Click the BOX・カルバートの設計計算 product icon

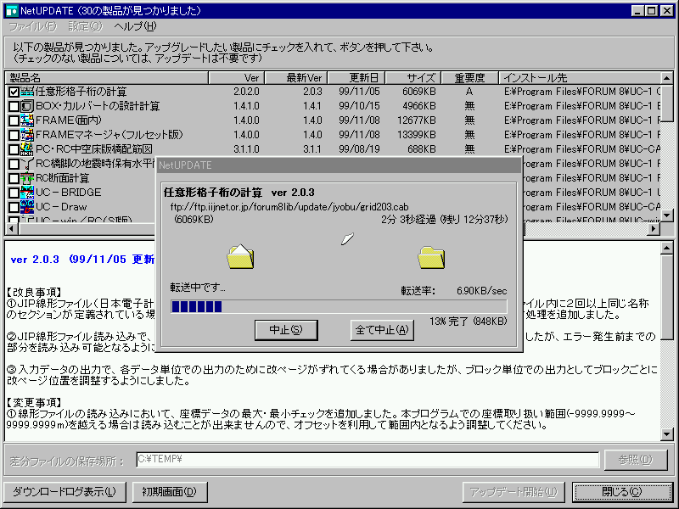[x=27, y=106]
